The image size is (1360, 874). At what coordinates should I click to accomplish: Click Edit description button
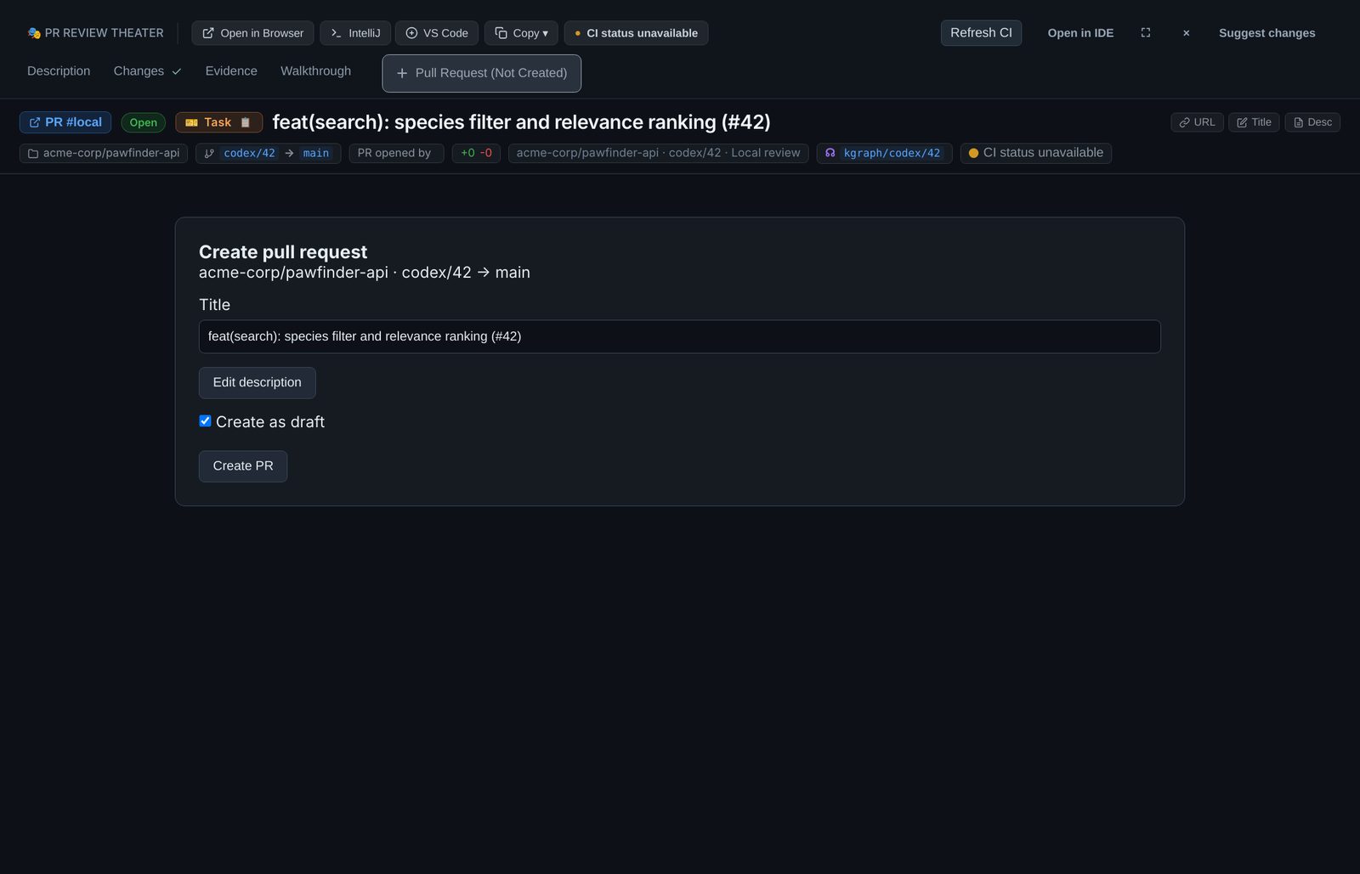click(257, 383)
